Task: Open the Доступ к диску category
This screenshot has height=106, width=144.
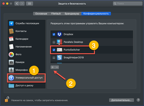Action: click(x=27, y=85)
